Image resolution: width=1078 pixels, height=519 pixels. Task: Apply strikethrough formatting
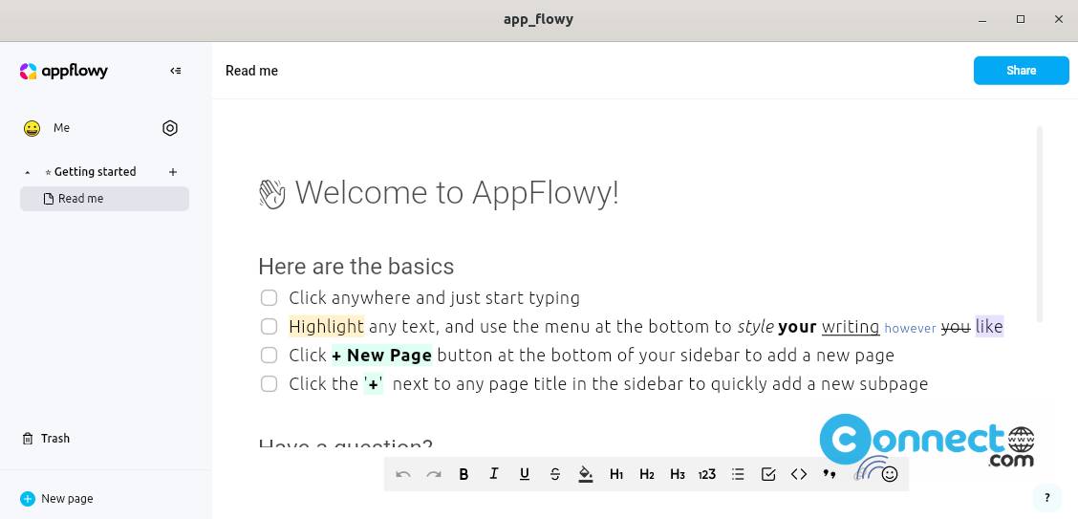click(555, 474)
